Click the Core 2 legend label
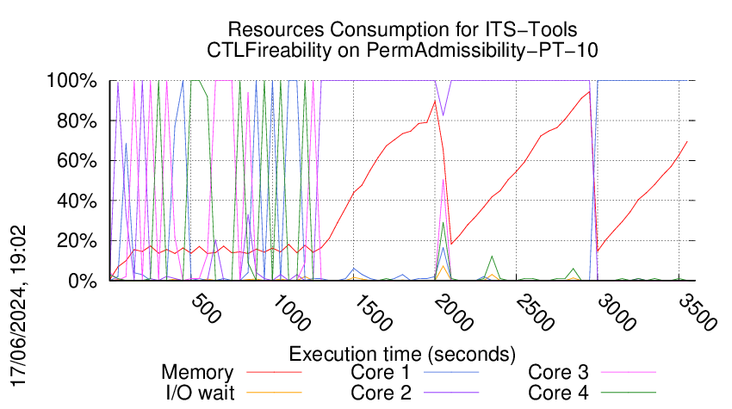The image size is (732, 409). [x=381, y=393]
